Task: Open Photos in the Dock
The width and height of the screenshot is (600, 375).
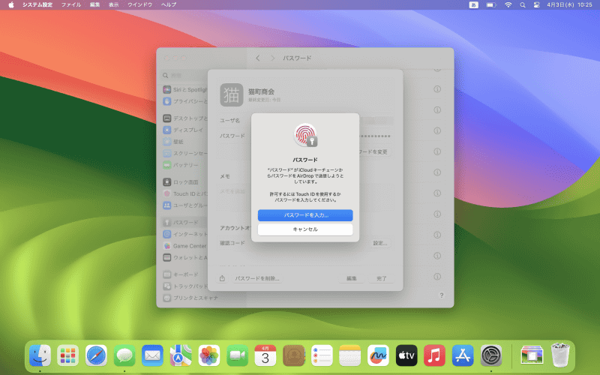Action: pos(209,355)
